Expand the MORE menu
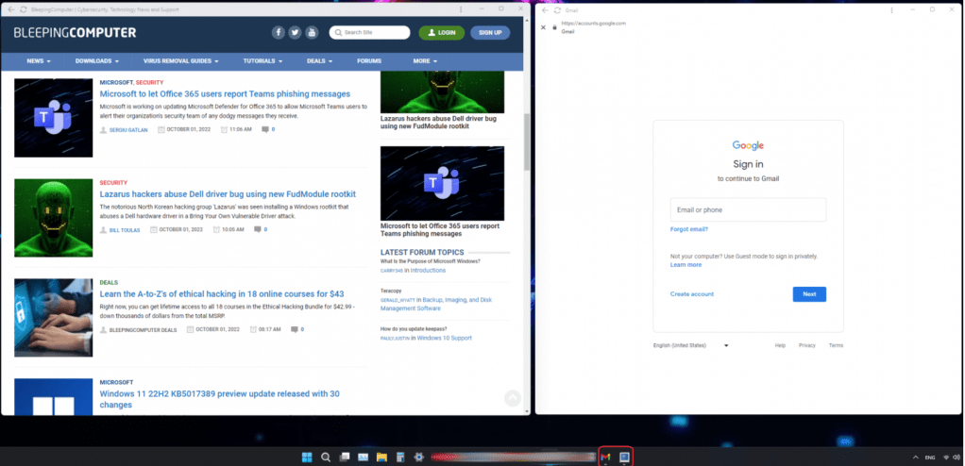Screen dimensions: 965x466 [x=425, y=61]
